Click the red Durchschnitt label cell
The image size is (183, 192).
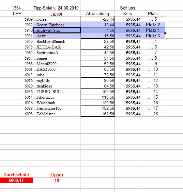(16, 175)
